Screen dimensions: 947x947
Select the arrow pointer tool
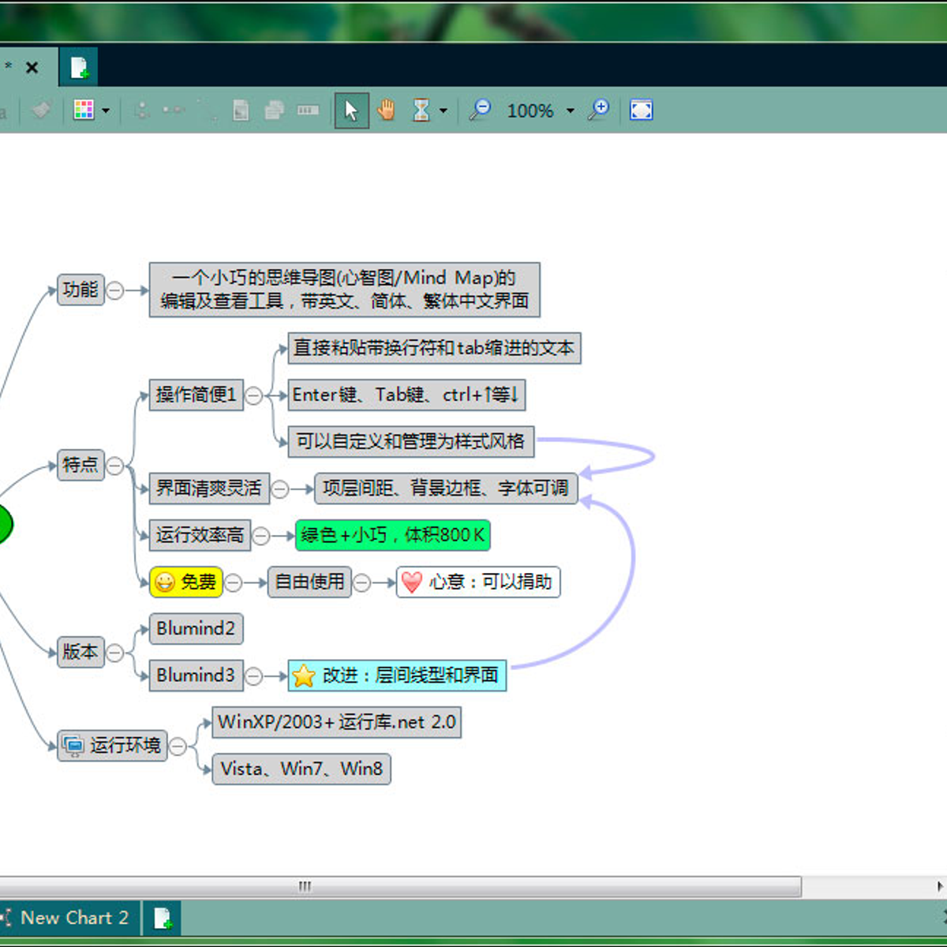pos(351,110)
